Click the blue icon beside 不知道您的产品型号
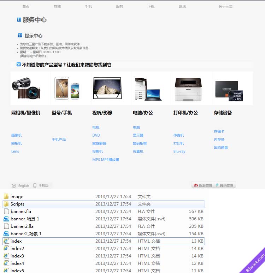265x273 pixels. pyautogui.click(x=18, y=64)
